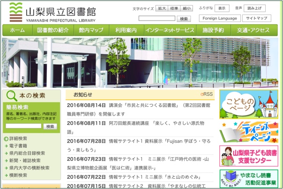Click the 簡易検索 keyword input field
This screenshot has width=283, height=189.
[x=23, y=126]
